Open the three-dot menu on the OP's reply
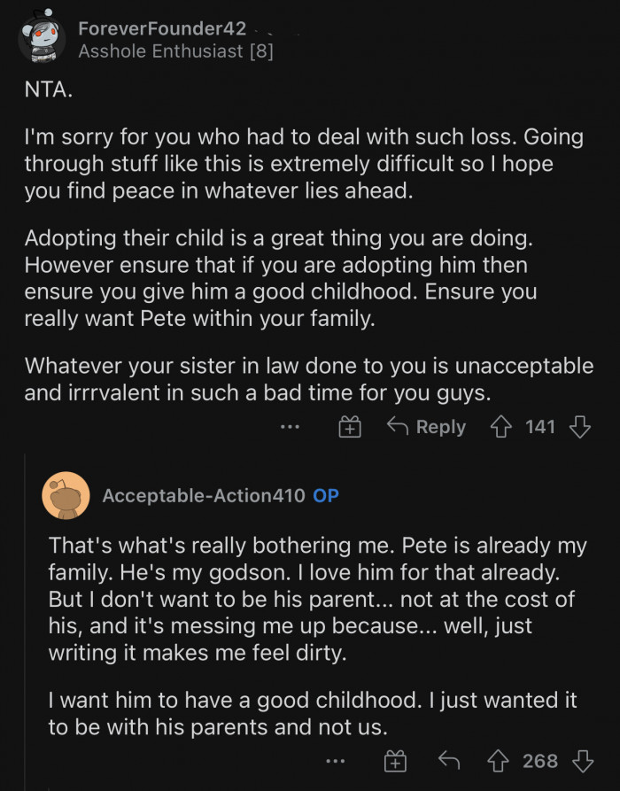The width and height of the screenshot is (620, 791). (x=335, y=761)
